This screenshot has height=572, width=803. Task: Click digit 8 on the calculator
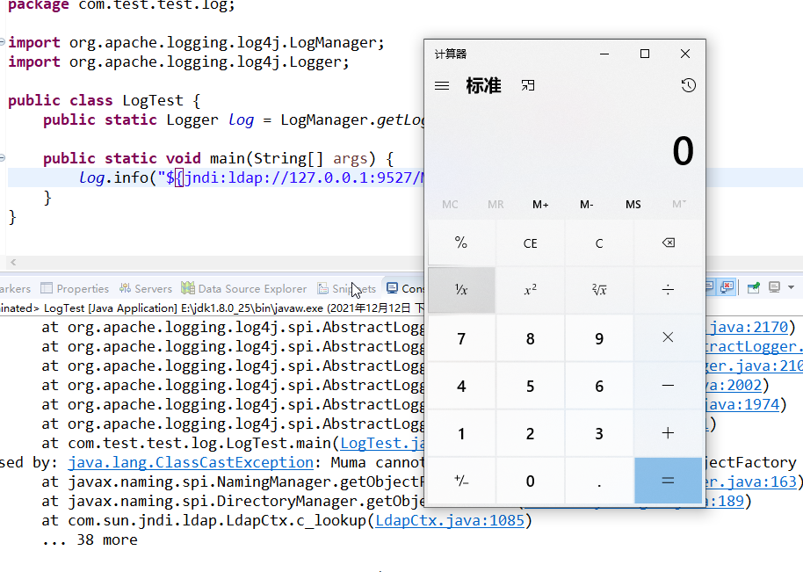[530, 338]
